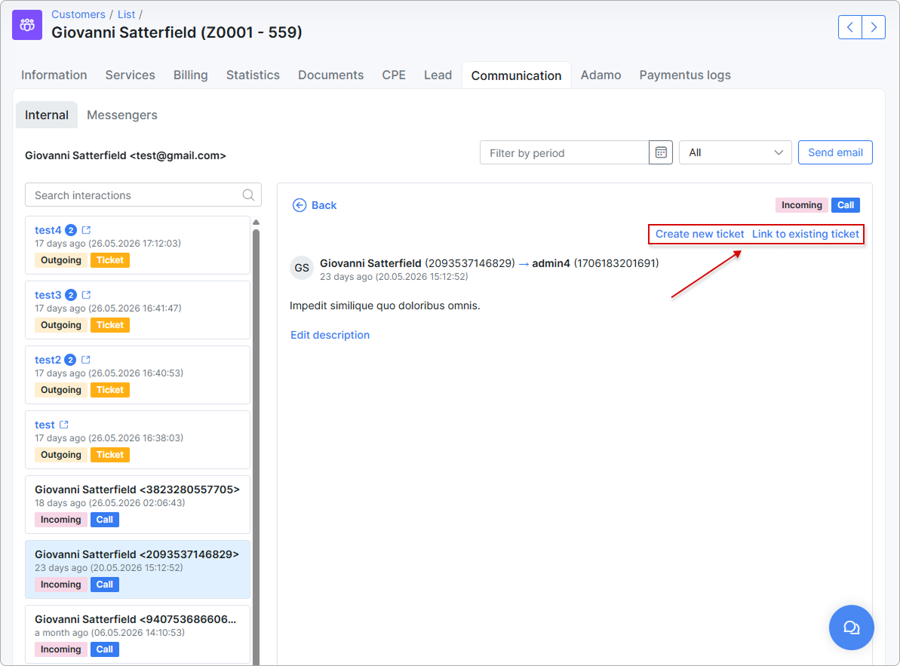Click the message count badge on test4
This screenshot has width=900, height=666.
[x=71, y=230]
